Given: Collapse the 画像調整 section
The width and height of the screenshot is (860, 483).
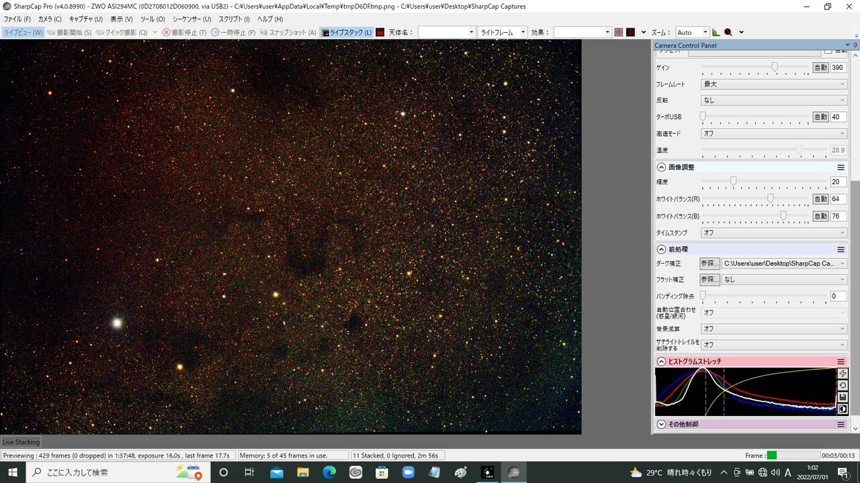Looking at the screenshot, I should point(661,167).
